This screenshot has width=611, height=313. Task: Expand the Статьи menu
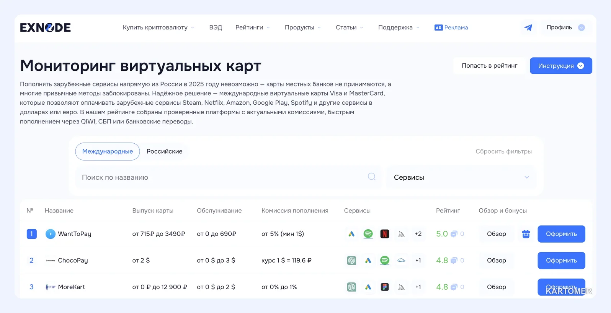[350, 28]
